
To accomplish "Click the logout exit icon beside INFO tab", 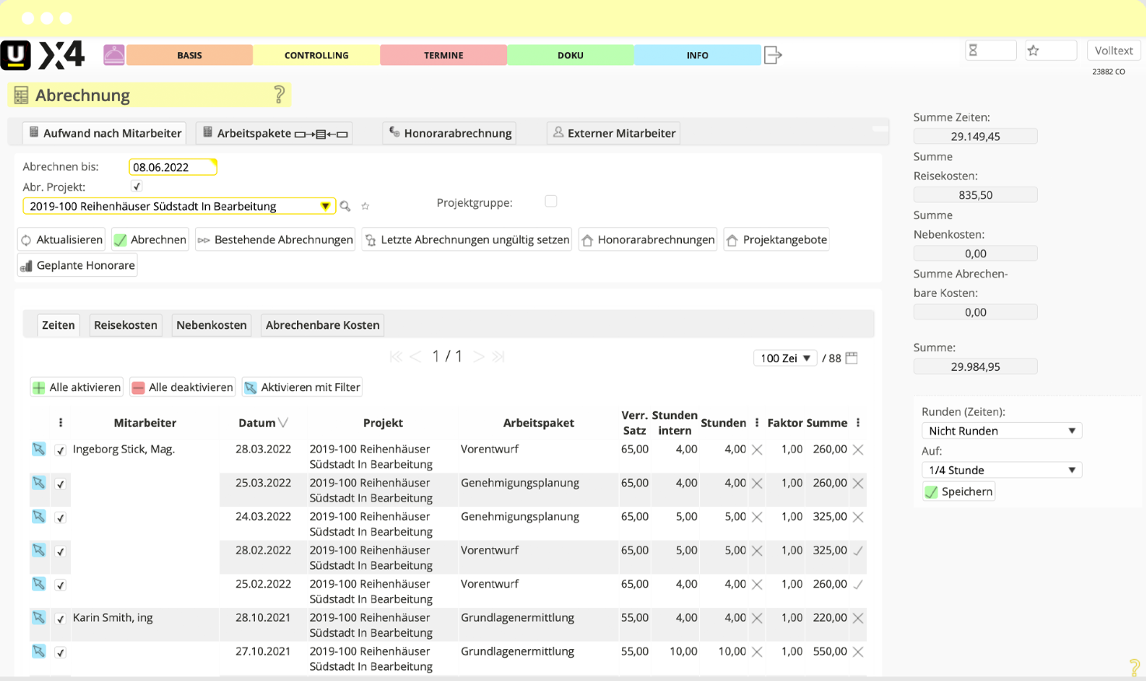I will coord(773,55).
